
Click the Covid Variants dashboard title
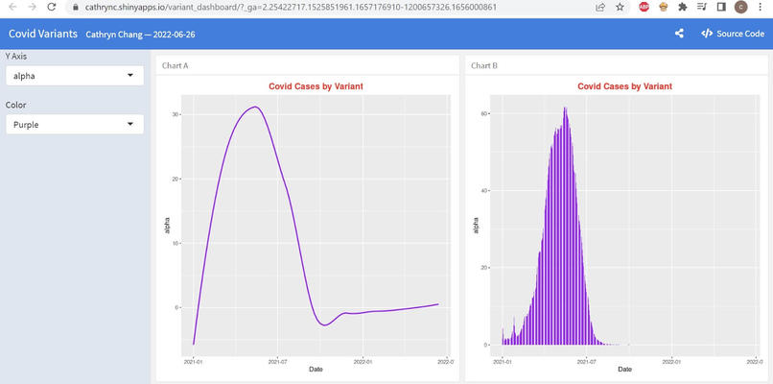(x=43, y=34)
